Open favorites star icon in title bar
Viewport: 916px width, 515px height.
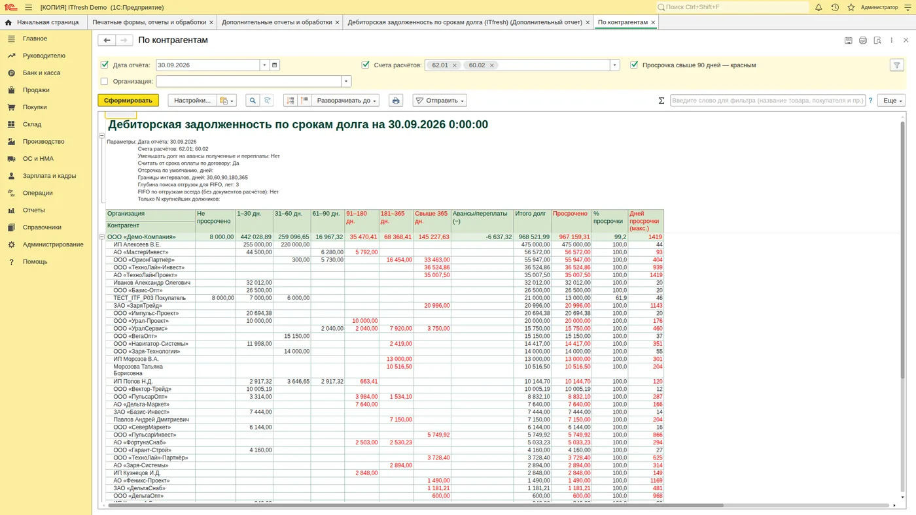pyautogui.click(x=851, y=7)
